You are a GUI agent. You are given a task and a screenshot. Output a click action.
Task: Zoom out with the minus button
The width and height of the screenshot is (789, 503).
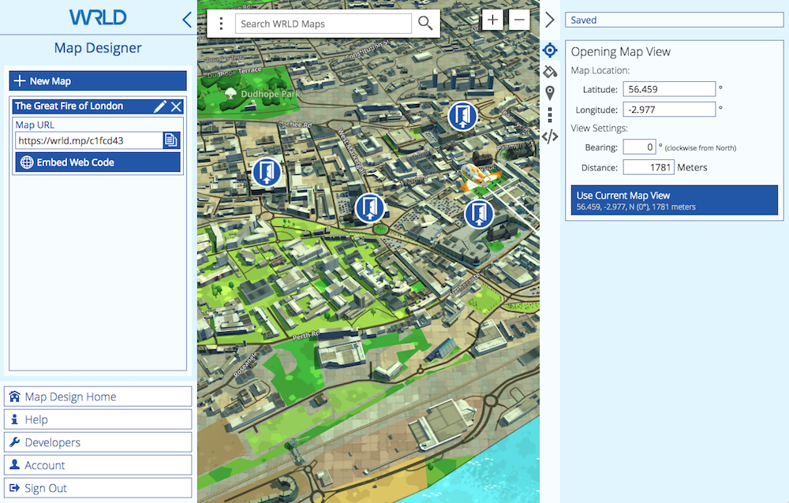click(519, 20)
